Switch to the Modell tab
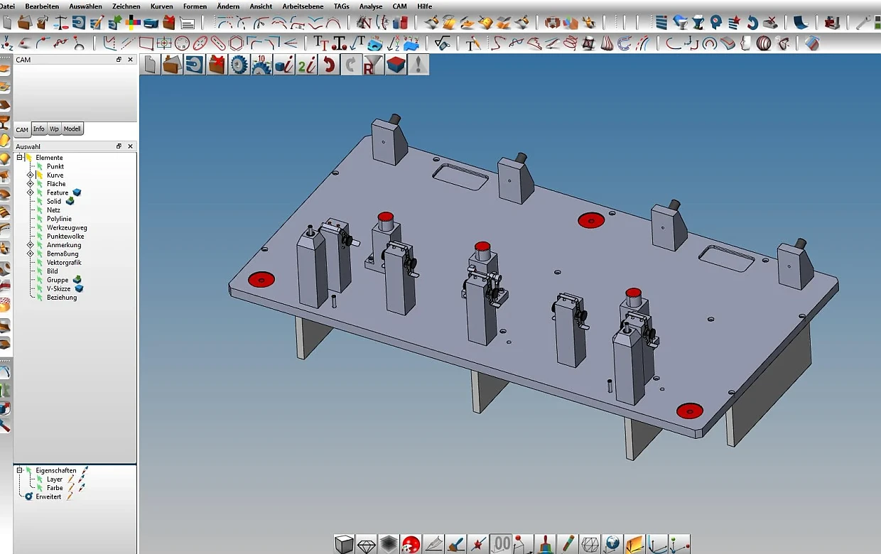Screen dimensions: 881x554 pyautogui.click(x=72, y=129)
